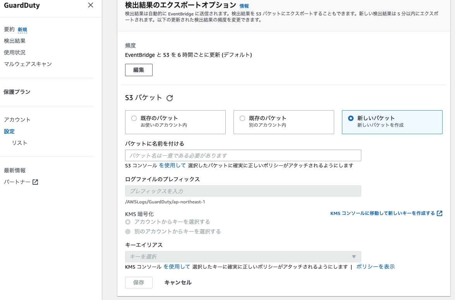The height and width of the screenshot is (300, 455).
Task: Open the キーを選択 key alias dropdown
Action: [x=243, y=257]
